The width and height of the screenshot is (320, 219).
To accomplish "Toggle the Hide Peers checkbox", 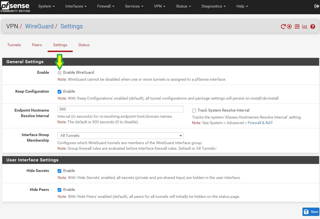I will click(x=59, y=190).
